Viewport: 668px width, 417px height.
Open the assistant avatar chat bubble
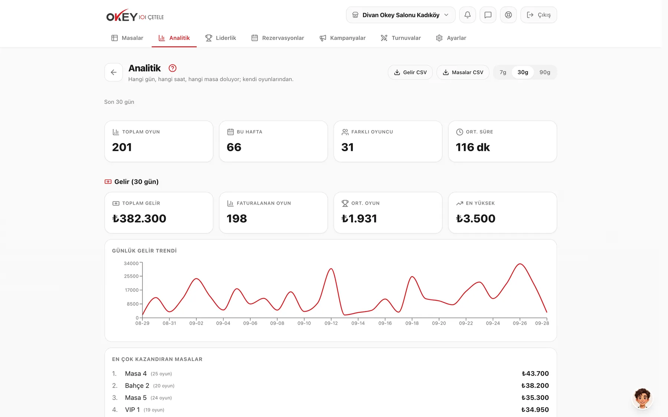coord(642,398)
